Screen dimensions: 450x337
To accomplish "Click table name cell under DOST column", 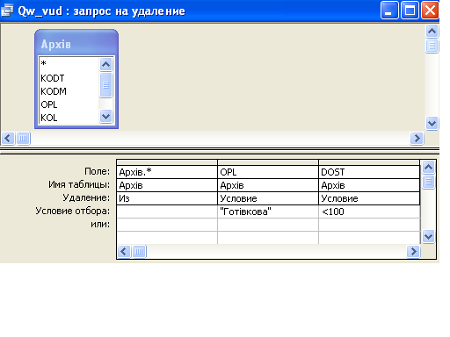I will click(369, 185).
